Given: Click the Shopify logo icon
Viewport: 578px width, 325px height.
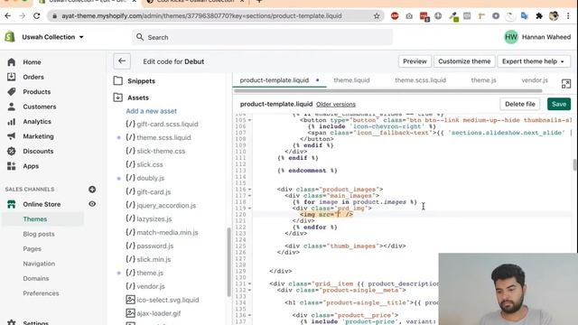Looking at the screenshot, I should pos(10,37).
